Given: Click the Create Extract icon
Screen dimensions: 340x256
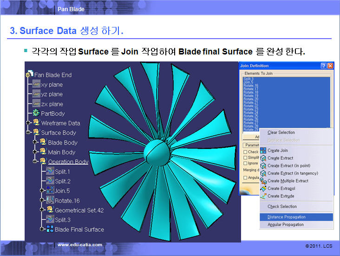Looking at the screenshot, I should 263,158.
